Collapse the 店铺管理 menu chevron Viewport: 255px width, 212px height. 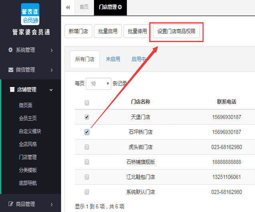click(51, 90)
